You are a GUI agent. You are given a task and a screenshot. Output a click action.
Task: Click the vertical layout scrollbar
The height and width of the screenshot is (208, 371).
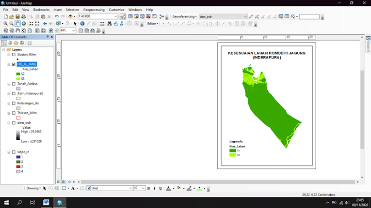coord(362,109)
